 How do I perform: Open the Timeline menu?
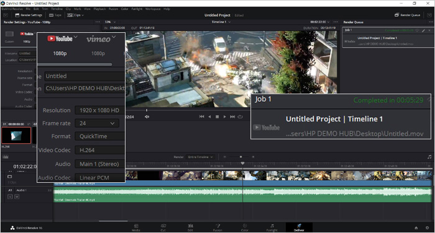click(57, 9)
